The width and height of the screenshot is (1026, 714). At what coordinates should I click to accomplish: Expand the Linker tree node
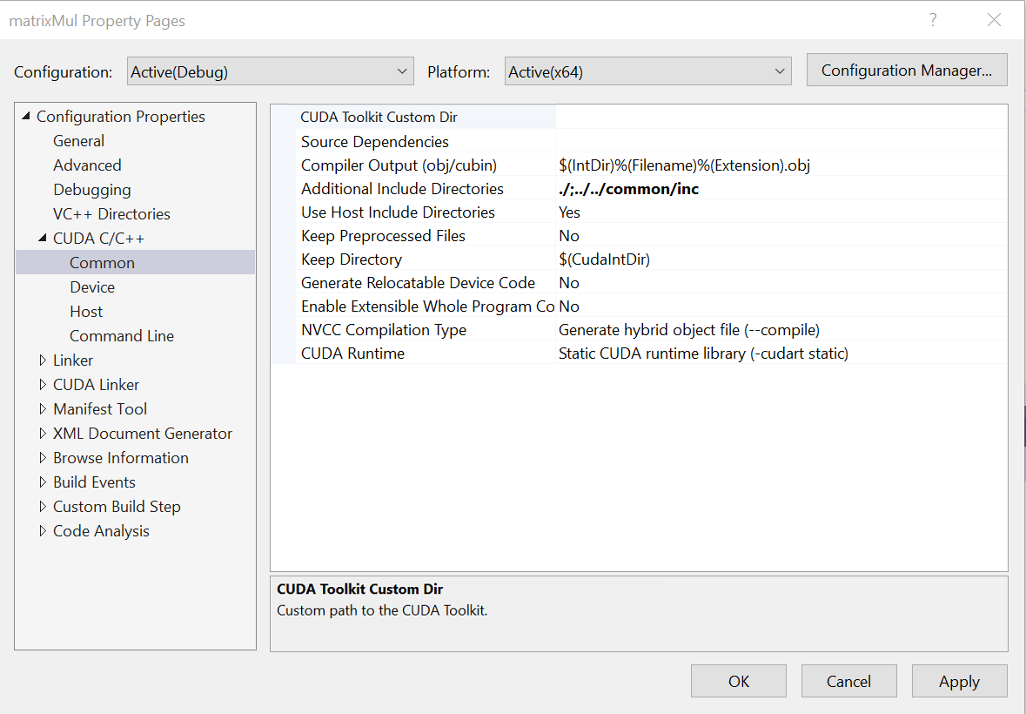point(44,360)
